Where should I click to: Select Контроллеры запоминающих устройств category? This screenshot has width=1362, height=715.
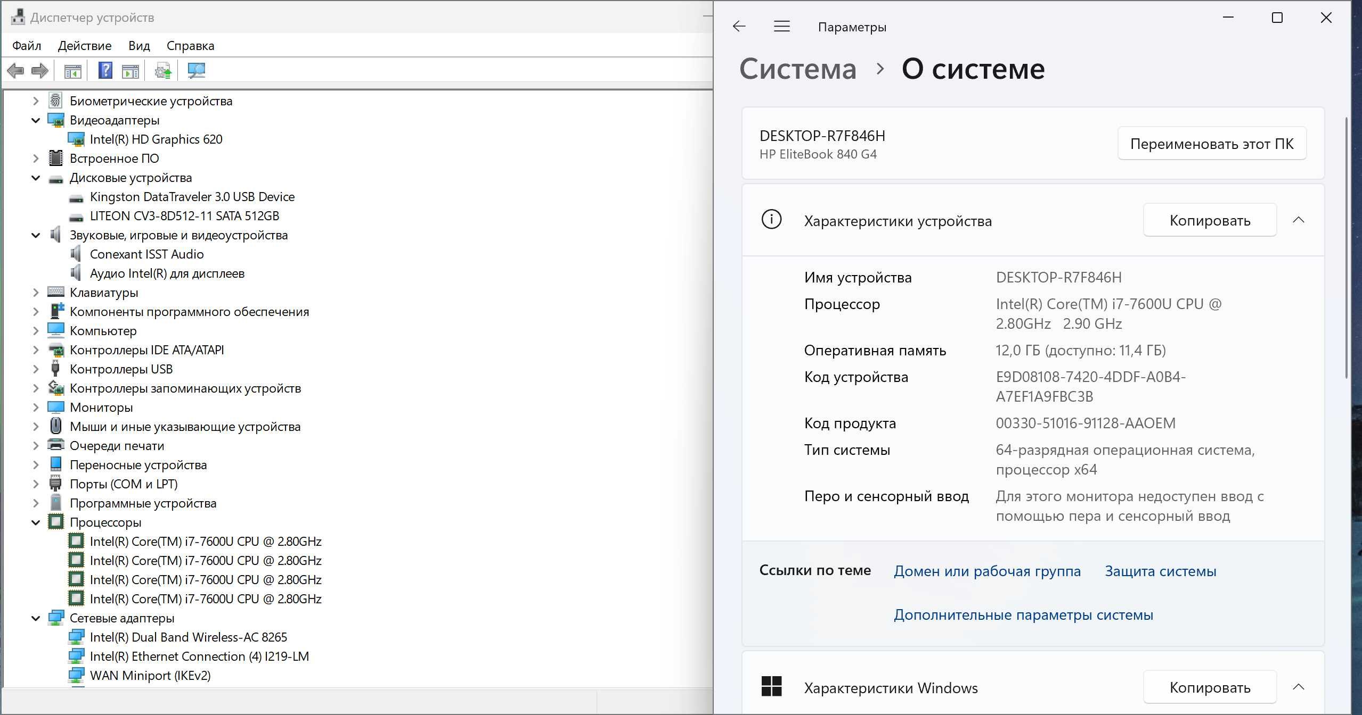pos(185,388)
